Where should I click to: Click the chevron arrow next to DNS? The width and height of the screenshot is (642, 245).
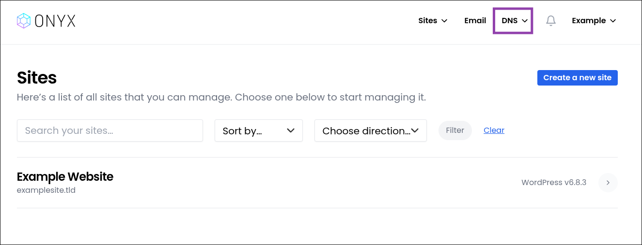tap(525, 21)
